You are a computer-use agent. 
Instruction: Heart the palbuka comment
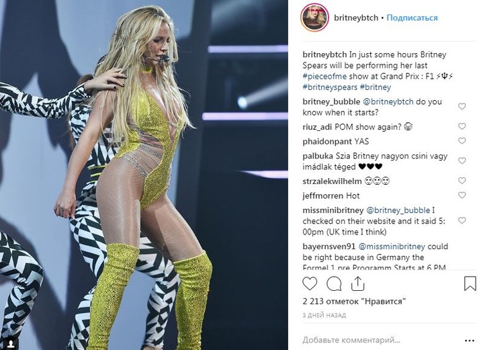(x=462, y=161)
